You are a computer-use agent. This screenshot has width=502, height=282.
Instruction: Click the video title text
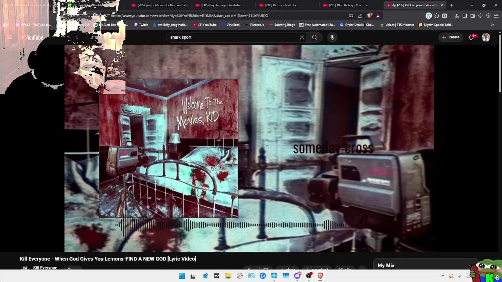(108, 259)
